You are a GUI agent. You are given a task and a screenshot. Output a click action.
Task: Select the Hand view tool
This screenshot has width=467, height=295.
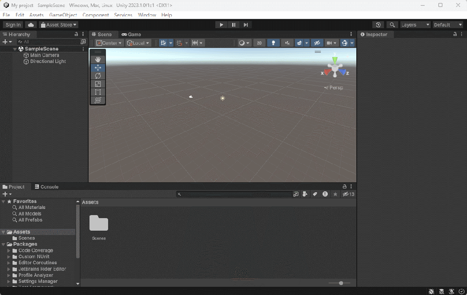coord(98,60)
